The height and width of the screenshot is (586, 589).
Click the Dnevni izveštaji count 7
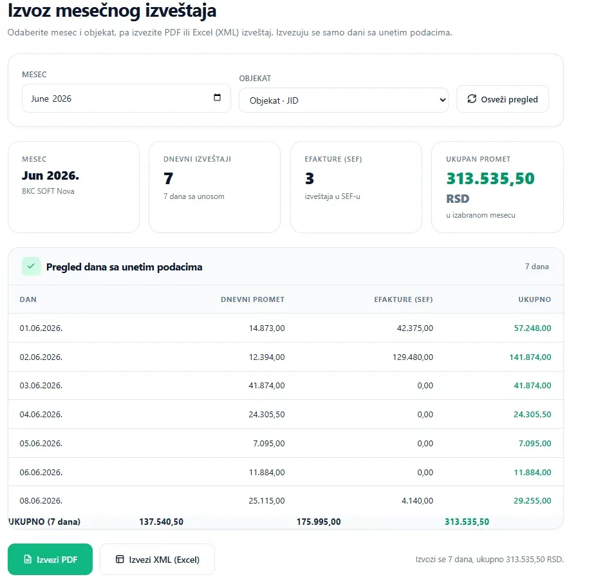coord(168,178)
